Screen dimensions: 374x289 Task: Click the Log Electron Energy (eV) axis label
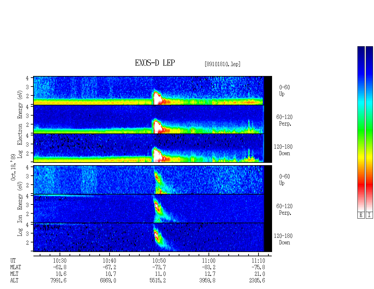[20, 124]
